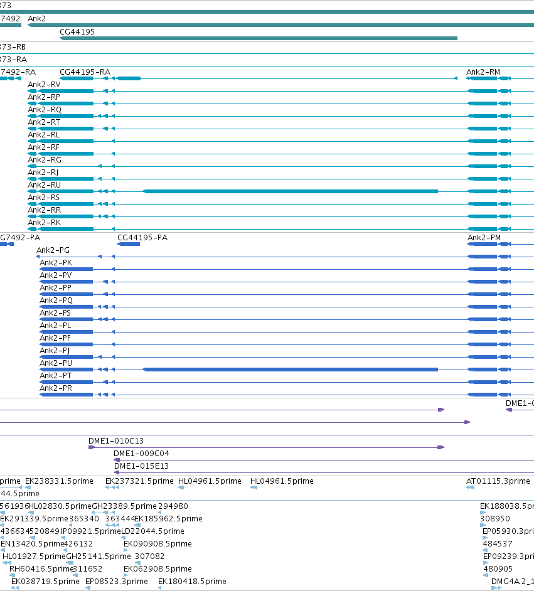Open EST RH60416.5prime
The image size is (534, 591).
[x=41, y=569]
